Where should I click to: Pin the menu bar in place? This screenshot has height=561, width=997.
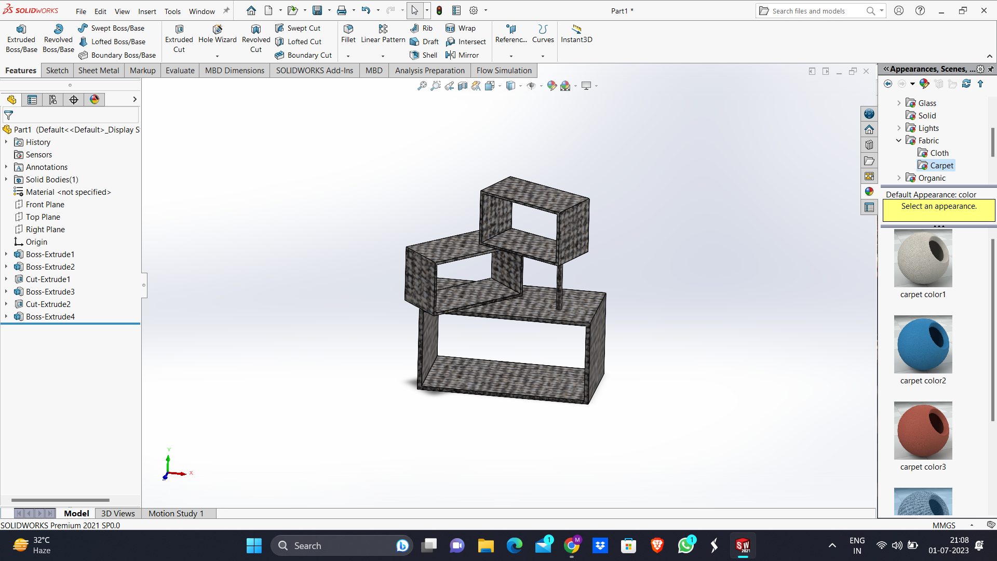pos(226,10)
